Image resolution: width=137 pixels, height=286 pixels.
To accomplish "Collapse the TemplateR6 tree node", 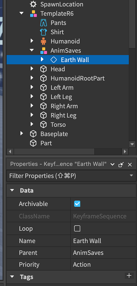I will point(22,13).
